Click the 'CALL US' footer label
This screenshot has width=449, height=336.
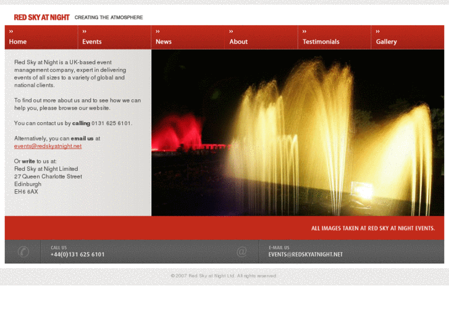point(59,248)
